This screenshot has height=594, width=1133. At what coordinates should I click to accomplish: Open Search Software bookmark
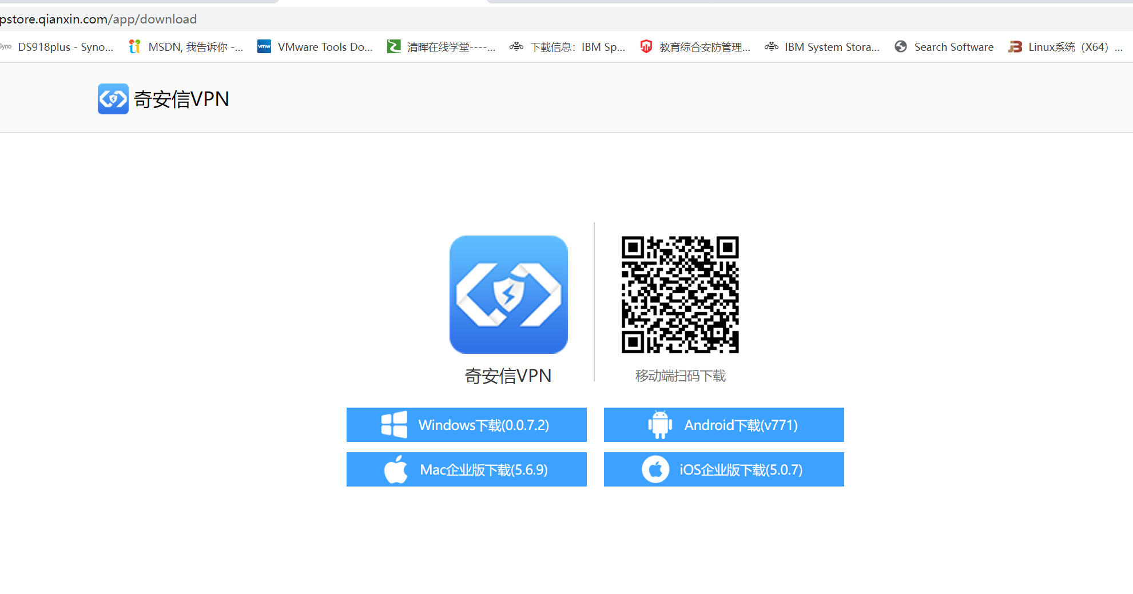(944, 47)
